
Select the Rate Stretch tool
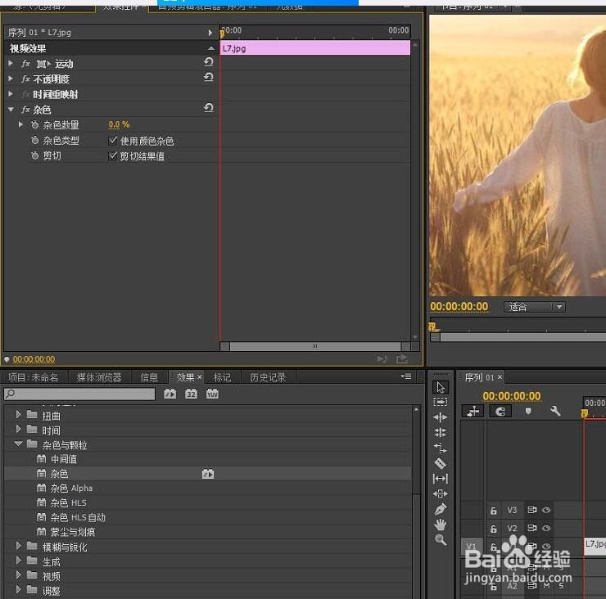pos(441,448)
